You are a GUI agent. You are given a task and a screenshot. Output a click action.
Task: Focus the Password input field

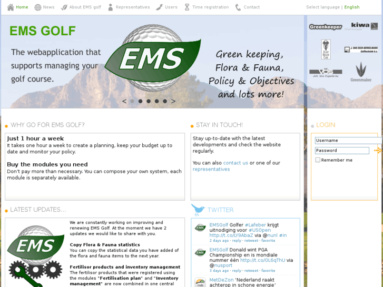pos(342,151)
